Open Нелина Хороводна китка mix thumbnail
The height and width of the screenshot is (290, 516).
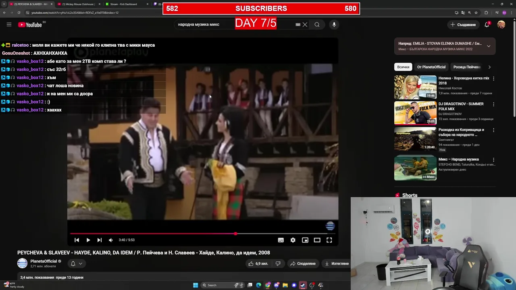pos(415,87)
